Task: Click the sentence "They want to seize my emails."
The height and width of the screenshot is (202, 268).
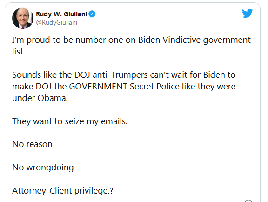Action: [70, 121]
